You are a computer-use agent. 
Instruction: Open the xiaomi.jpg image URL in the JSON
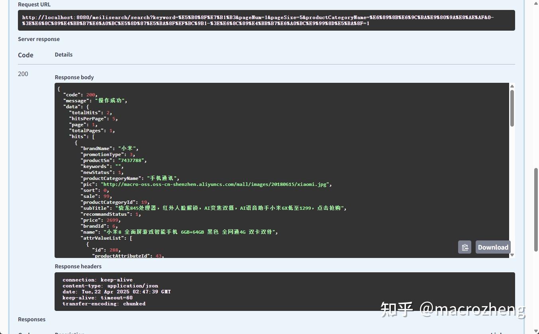click(216, 184)
